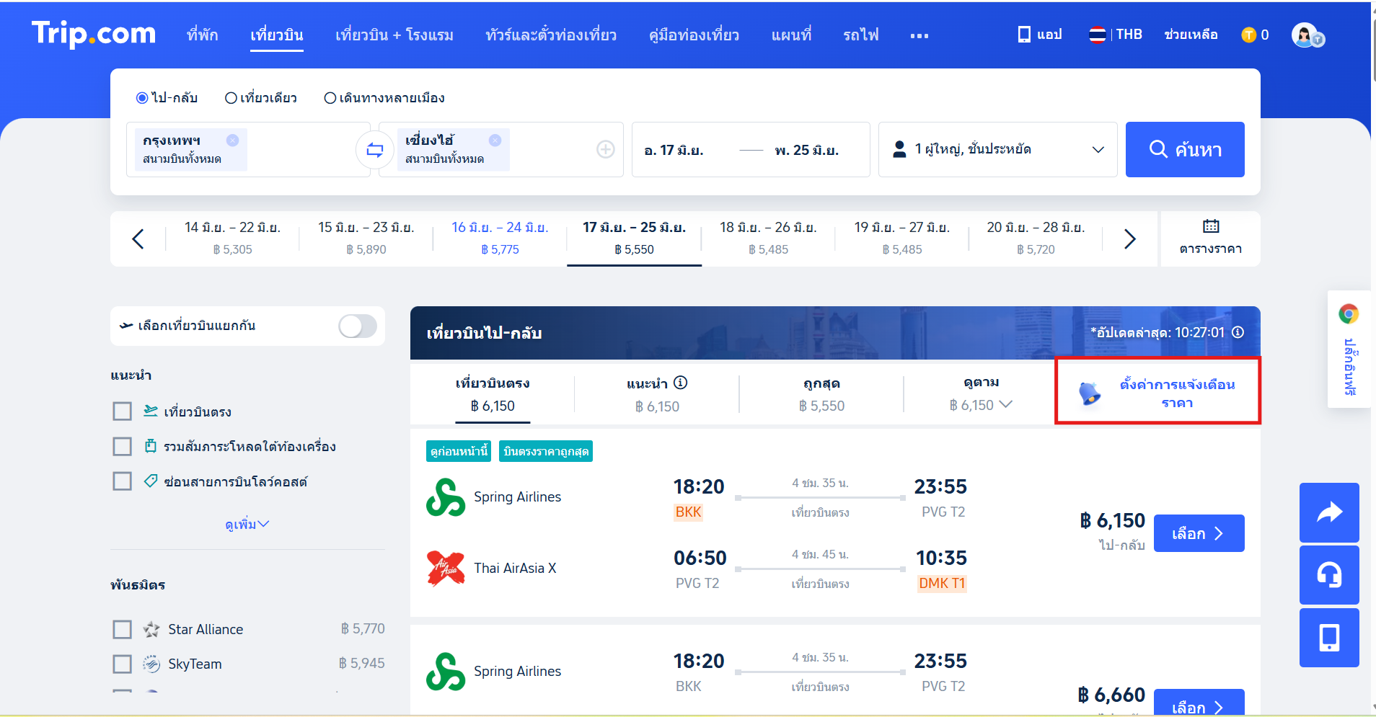Viewport: 1376px width, 717px height.
Task: Open the price table calendar icon
Action: pos(1211,226)
